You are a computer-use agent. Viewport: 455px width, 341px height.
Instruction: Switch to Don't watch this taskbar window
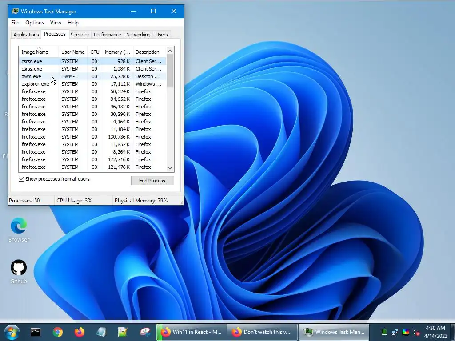click(x=262, y=332)
